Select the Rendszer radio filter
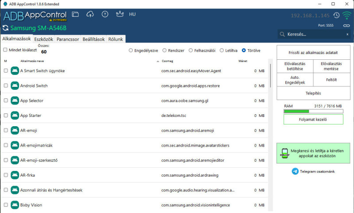 [x=164, y=50]
